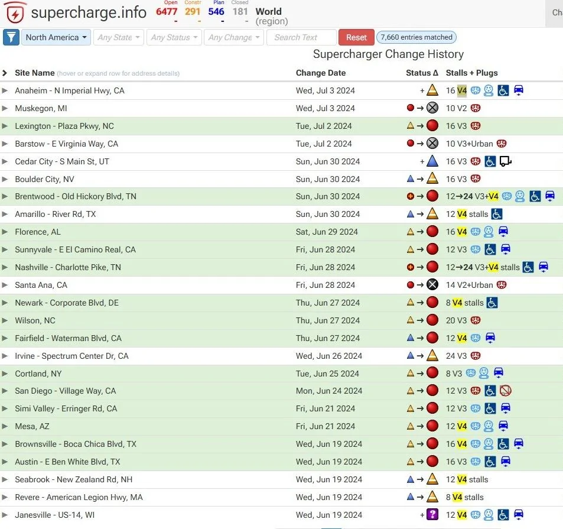Click the blue car icon in Fairfield row
The width and height of the screenshot is (563, 529).
pos(490,338)
